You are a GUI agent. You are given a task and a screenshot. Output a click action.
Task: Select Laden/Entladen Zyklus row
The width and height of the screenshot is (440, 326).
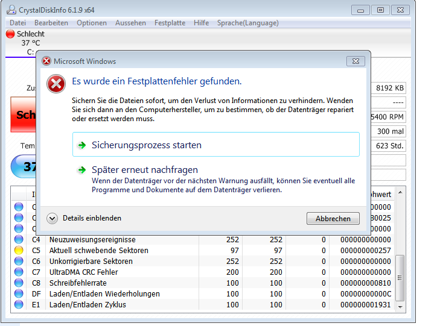pos(203,304)
